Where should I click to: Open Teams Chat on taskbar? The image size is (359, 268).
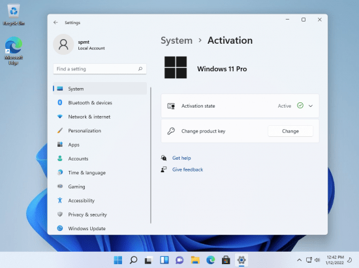pos(179,260)
